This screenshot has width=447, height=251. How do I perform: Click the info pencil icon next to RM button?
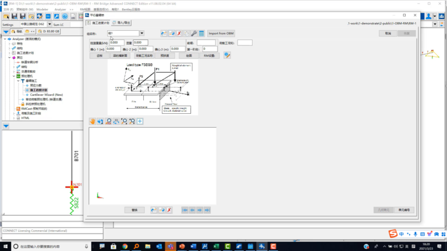[227, 55]
